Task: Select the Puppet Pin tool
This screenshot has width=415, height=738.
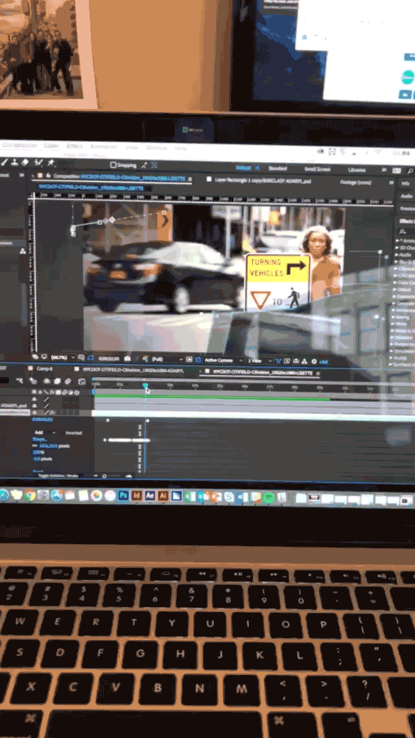Action: pyautogui.click(x=51, y=163)
